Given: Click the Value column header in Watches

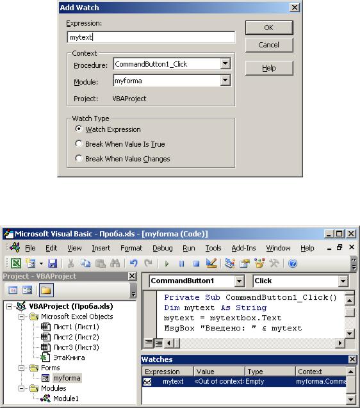Looking at the screenshot, I should (x=219, y=371).
